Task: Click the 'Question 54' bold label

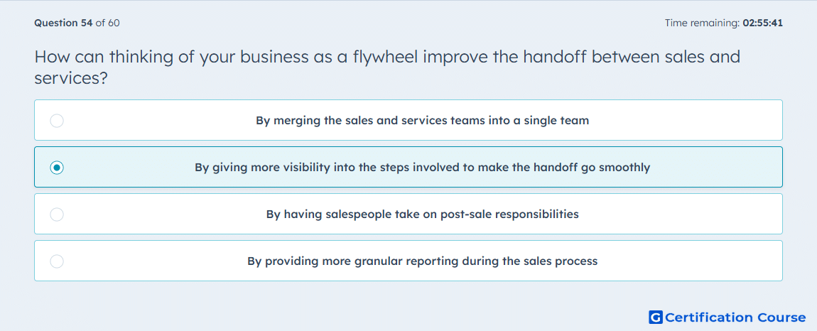Action: coord(63,23)
